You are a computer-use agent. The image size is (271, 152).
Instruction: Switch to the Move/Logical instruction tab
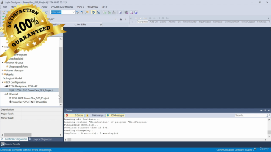pyautogui.click(x=248, y=22)
